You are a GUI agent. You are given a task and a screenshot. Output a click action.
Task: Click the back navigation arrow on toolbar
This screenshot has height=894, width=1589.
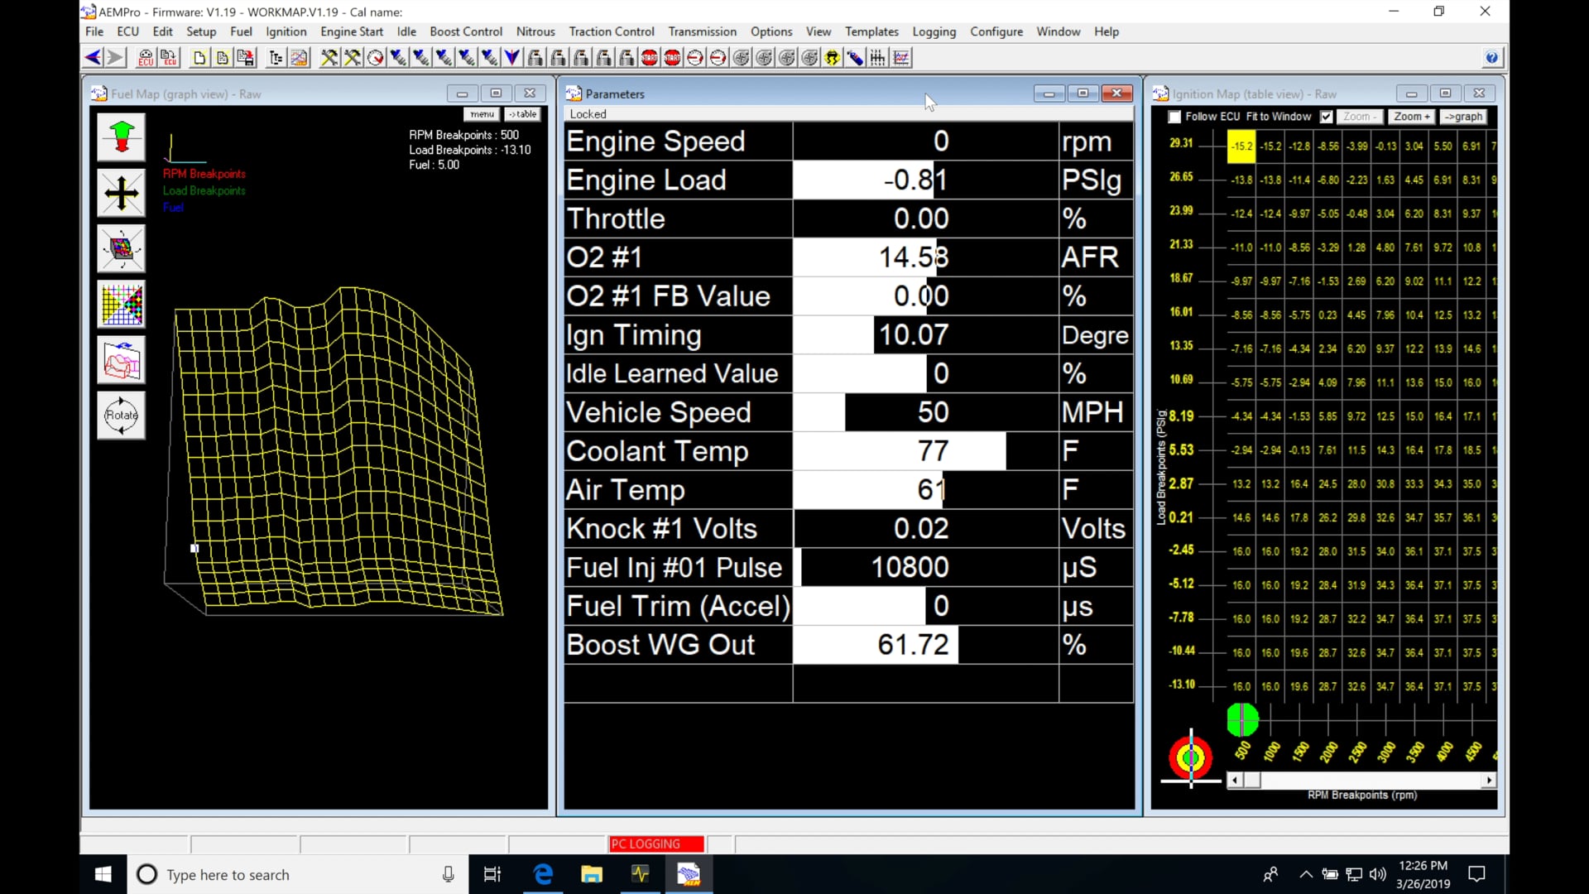[91, 57]
